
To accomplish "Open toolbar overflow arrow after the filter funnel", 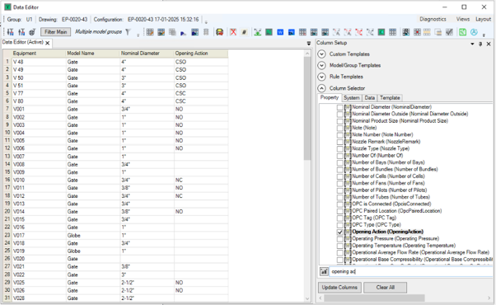I will pos(138,35).
